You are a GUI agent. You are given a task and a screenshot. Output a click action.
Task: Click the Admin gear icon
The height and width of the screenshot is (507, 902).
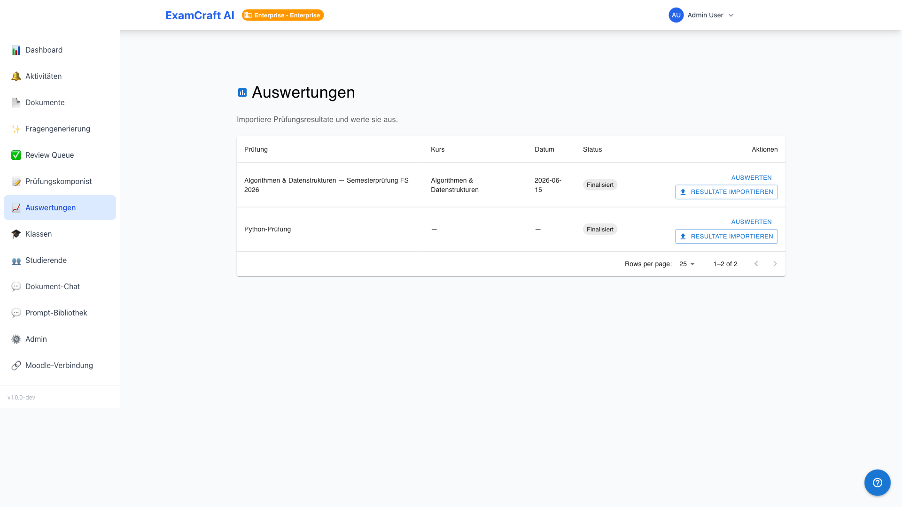[16, 339]
